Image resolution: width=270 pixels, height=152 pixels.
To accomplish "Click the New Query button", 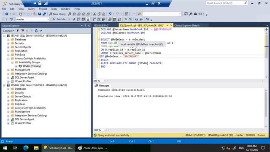I will 57,14.
